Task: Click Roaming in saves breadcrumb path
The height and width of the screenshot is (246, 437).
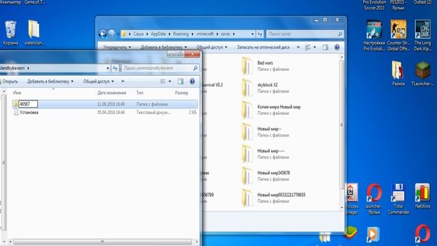Action: (180, 34)
